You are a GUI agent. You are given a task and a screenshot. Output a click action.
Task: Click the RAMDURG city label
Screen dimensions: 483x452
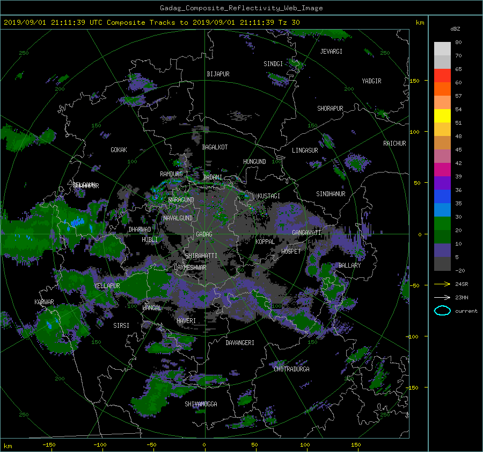click(x=171, y=174)
